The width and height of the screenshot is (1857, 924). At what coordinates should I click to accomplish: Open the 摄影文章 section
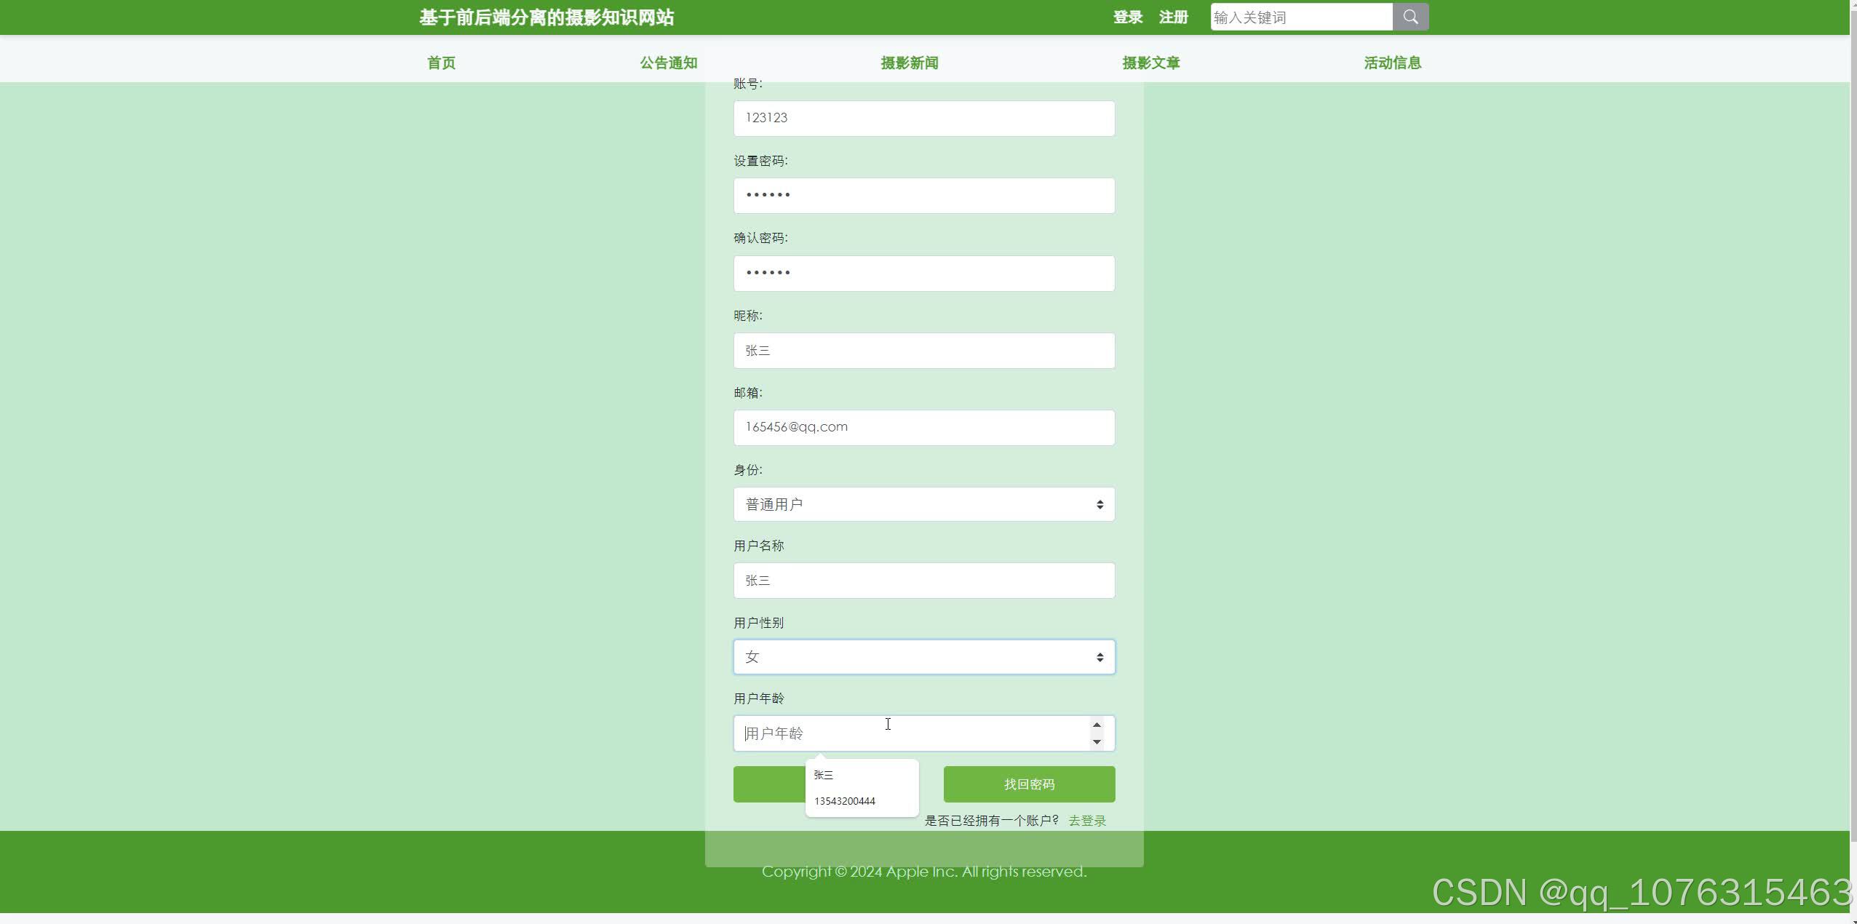coord(1150,63)
